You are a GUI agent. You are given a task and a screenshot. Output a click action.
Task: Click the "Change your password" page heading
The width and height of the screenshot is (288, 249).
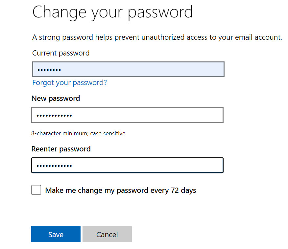click(x=112, y=12)
